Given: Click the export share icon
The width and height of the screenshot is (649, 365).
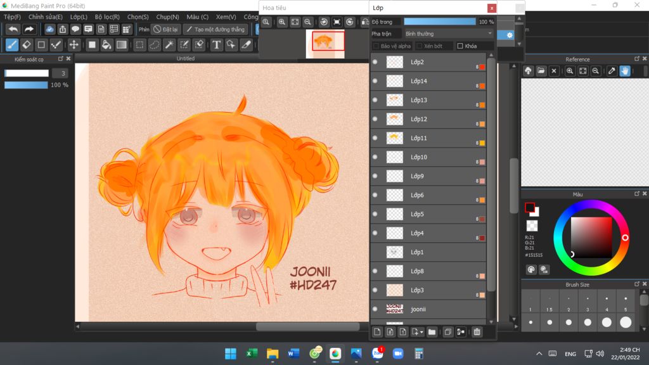Looking at the screenshot, I should (63, 29).
